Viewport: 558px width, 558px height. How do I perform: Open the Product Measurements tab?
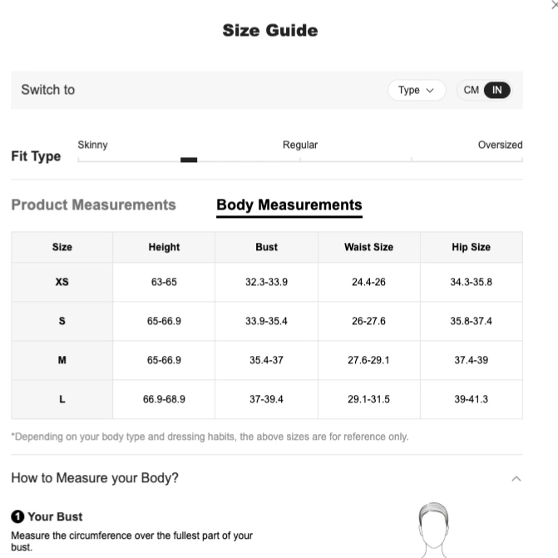pos(94,205)
